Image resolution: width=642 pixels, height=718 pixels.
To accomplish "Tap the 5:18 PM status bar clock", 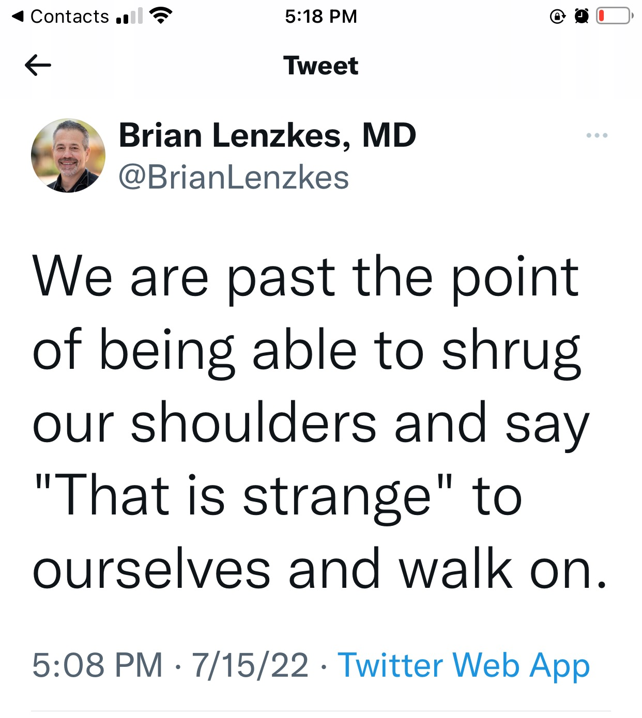I will [x=320, y=17].
